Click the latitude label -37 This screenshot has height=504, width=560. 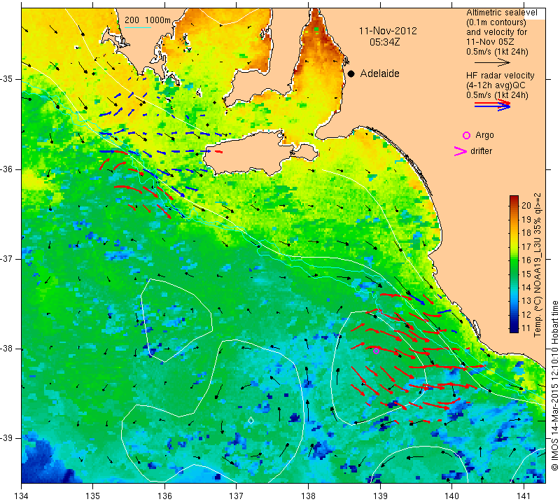coord(6,258)
